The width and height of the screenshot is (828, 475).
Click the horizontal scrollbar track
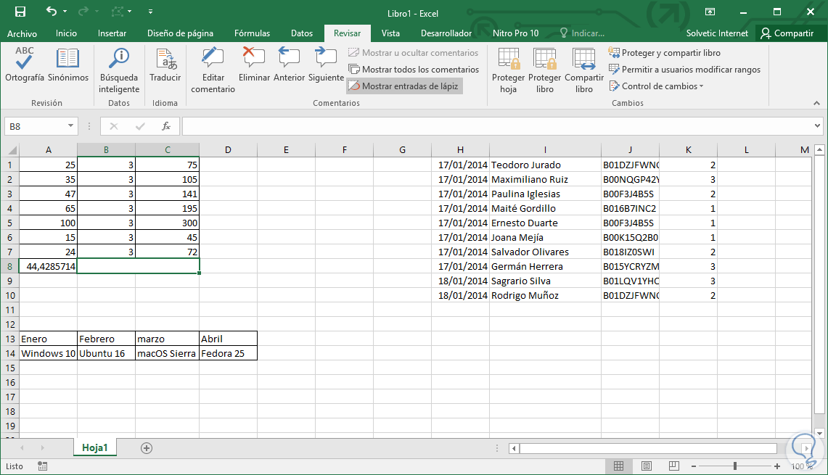[648, 448]
